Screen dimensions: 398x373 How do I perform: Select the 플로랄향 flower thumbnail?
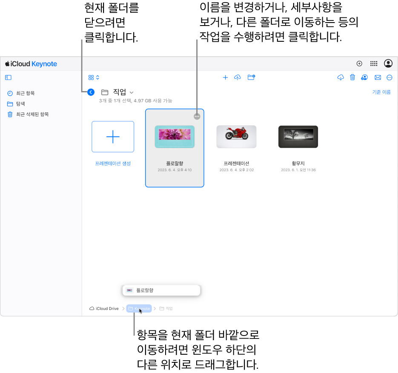click(175, 137)
